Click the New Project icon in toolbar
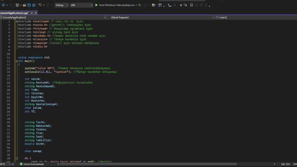297x167 pixels. [x=17, y=5]
